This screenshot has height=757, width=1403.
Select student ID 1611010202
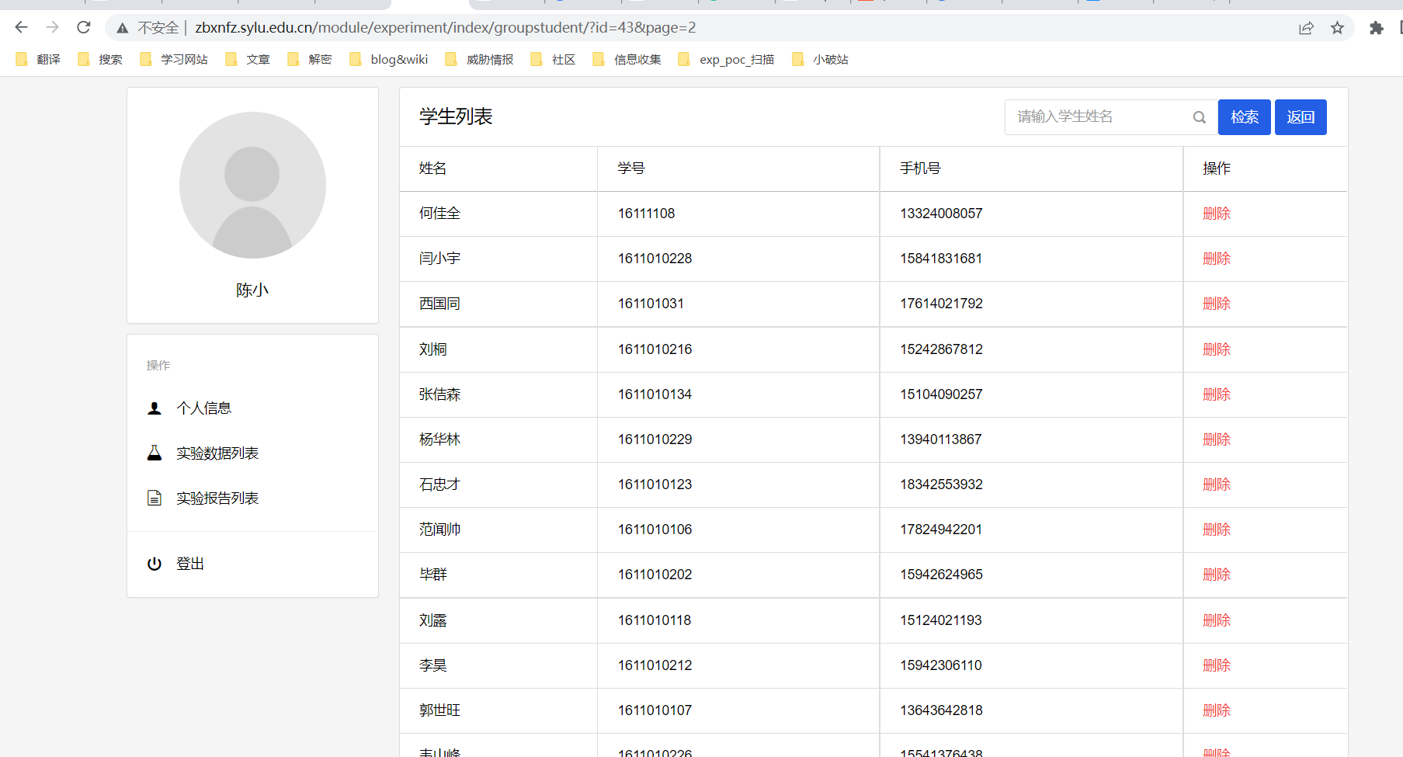(655, 575)
